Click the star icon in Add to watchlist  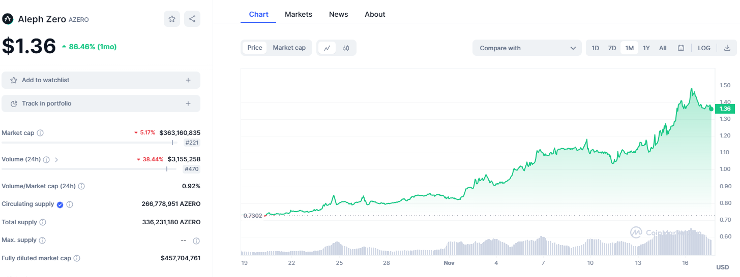14,80
